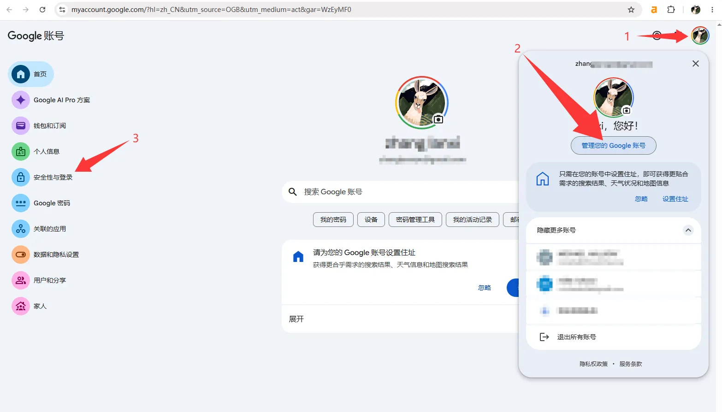
Task: Select the second account with blue avatar
Action: pyautogui.click(x=614, y=284)
